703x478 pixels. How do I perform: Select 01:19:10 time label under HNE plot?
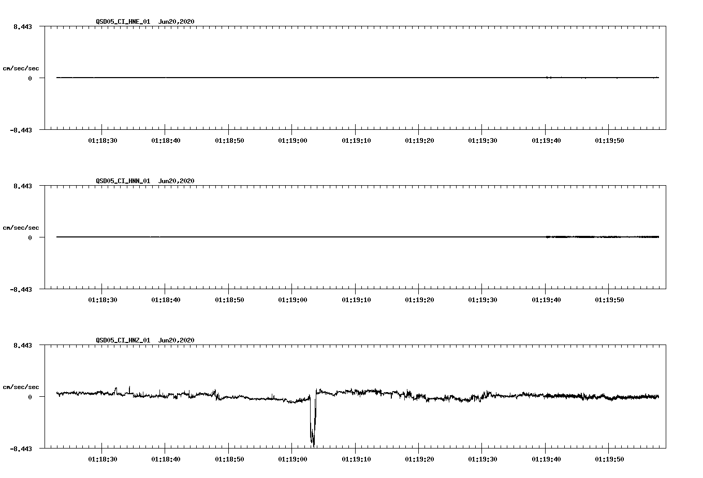tap(356, 141)
